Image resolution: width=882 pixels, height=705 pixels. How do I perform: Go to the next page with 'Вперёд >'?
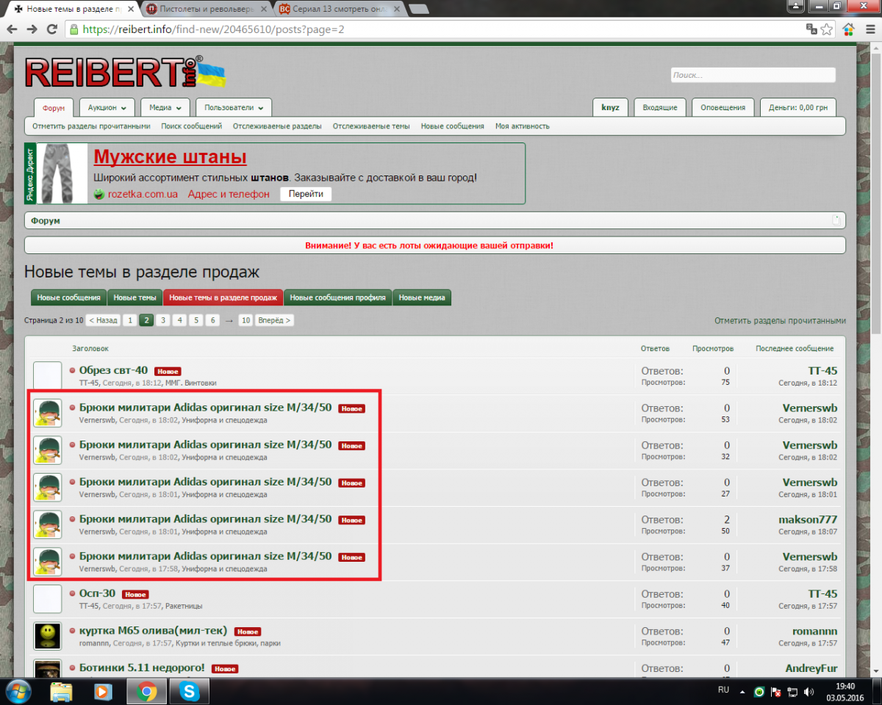[x=274, y=320]
